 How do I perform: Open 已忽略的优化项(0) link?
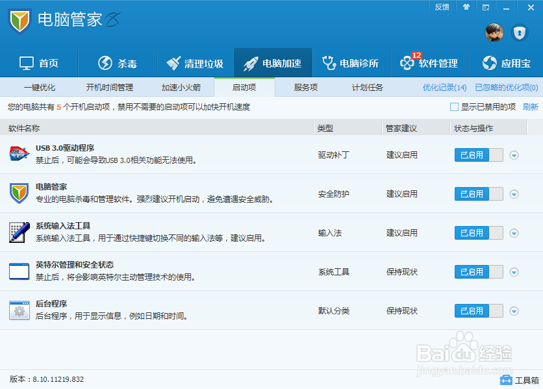point(506,87)
